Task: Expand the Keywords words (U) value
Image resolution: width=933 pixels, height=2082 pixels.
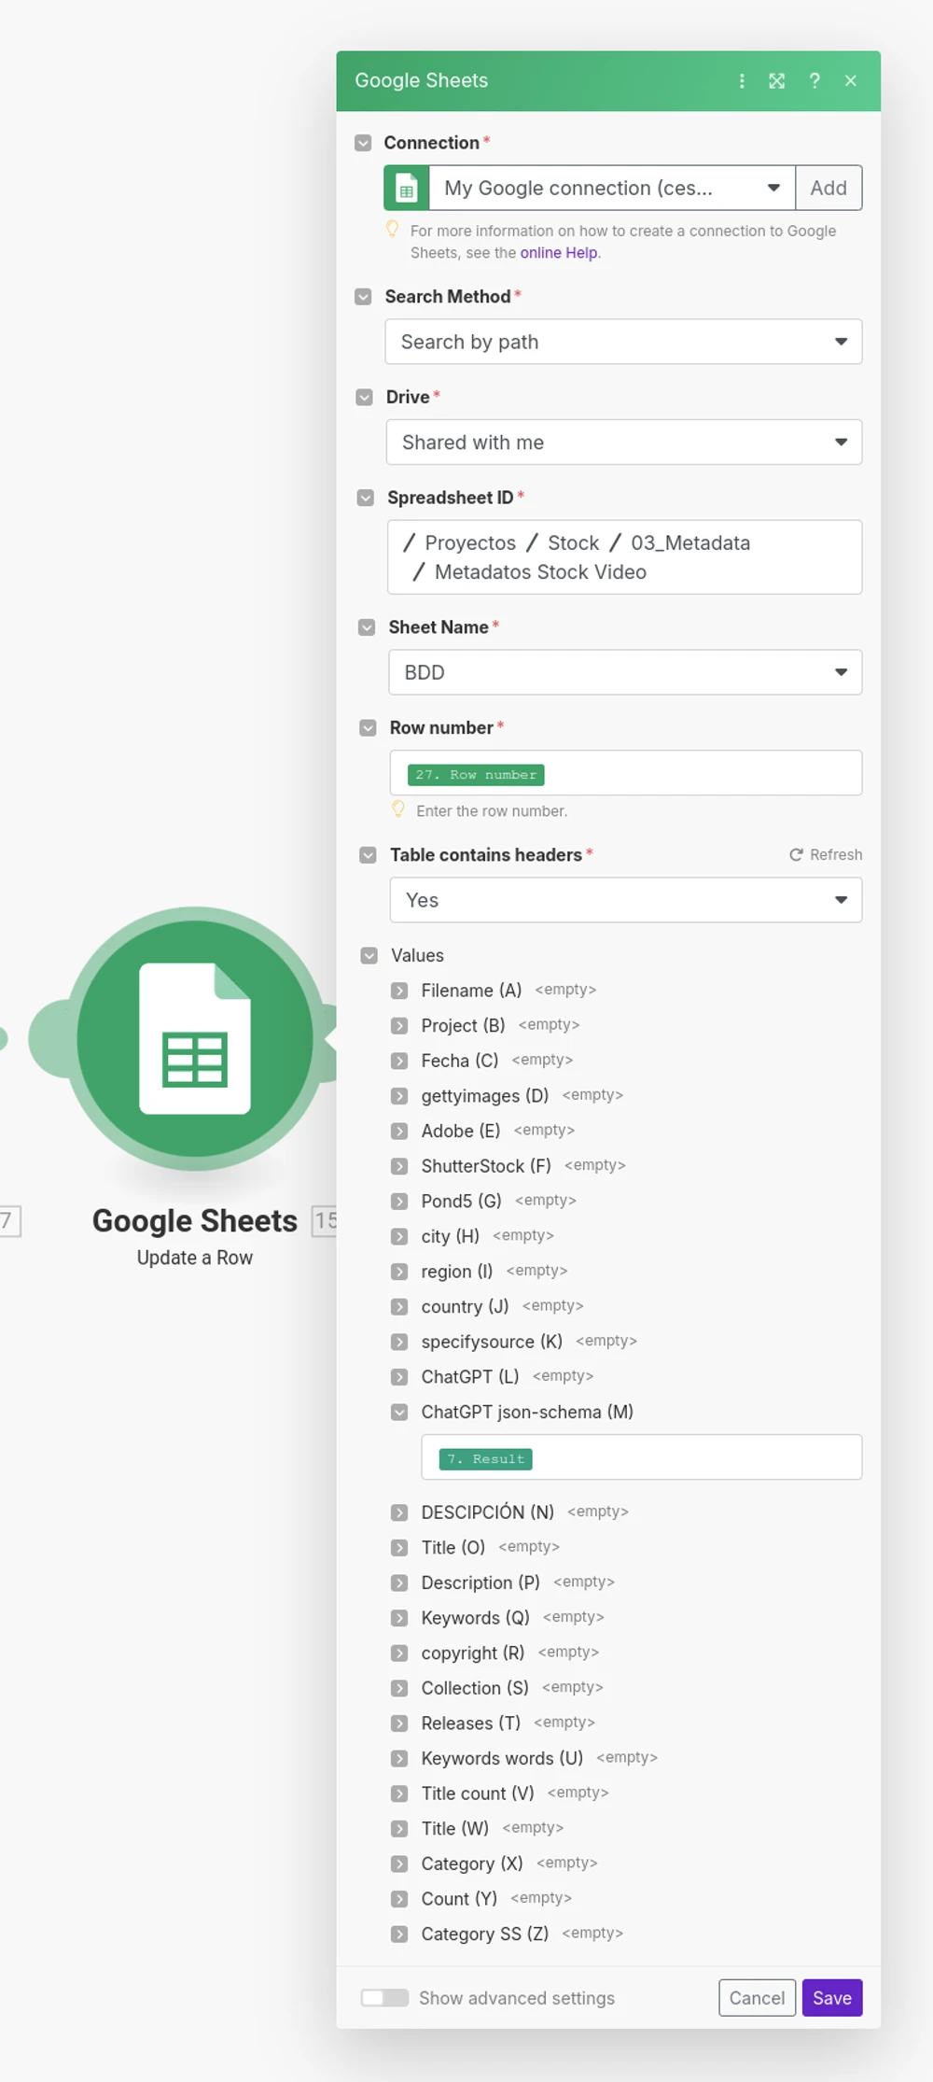Action: pyautogui.click(x=399, y=1759)
